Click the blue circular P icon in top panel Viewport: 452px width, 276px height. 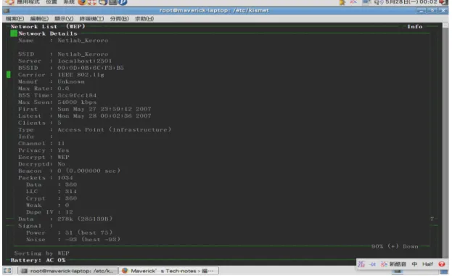point(123,2)
